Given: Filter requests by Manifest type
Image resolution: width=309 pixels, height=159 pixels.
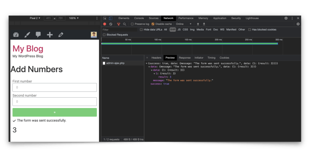Looking at the screenshot, I should (x=231, y=30).
